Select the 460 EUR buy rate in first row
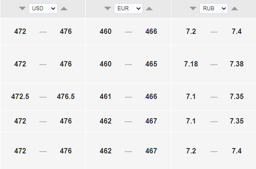 [x=105, y=31]
